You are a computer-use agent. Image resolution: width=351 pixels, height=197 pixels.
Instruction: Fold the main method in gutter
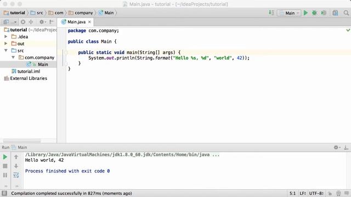click(x=66, y=53)
